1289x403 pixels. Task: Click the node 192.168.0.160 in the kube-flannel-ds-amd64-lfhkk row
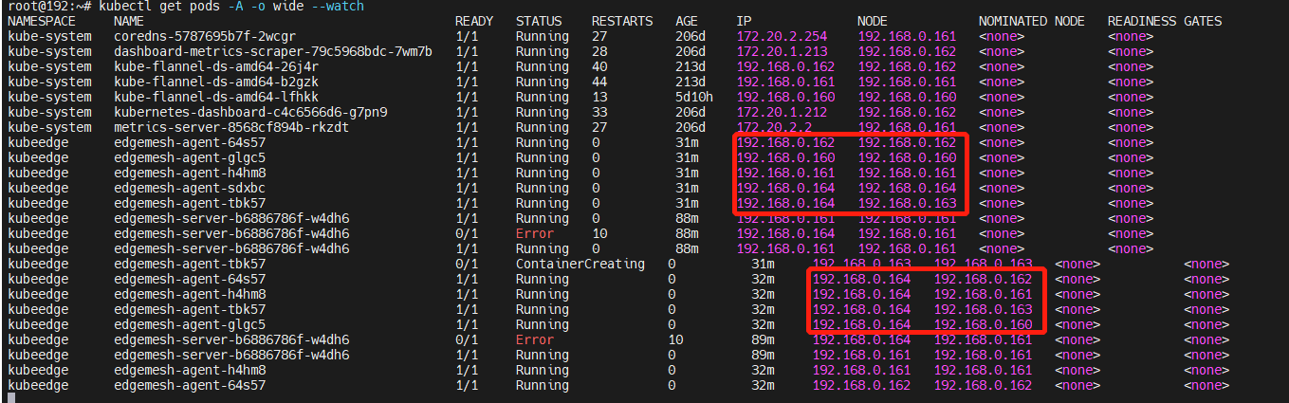907,97
